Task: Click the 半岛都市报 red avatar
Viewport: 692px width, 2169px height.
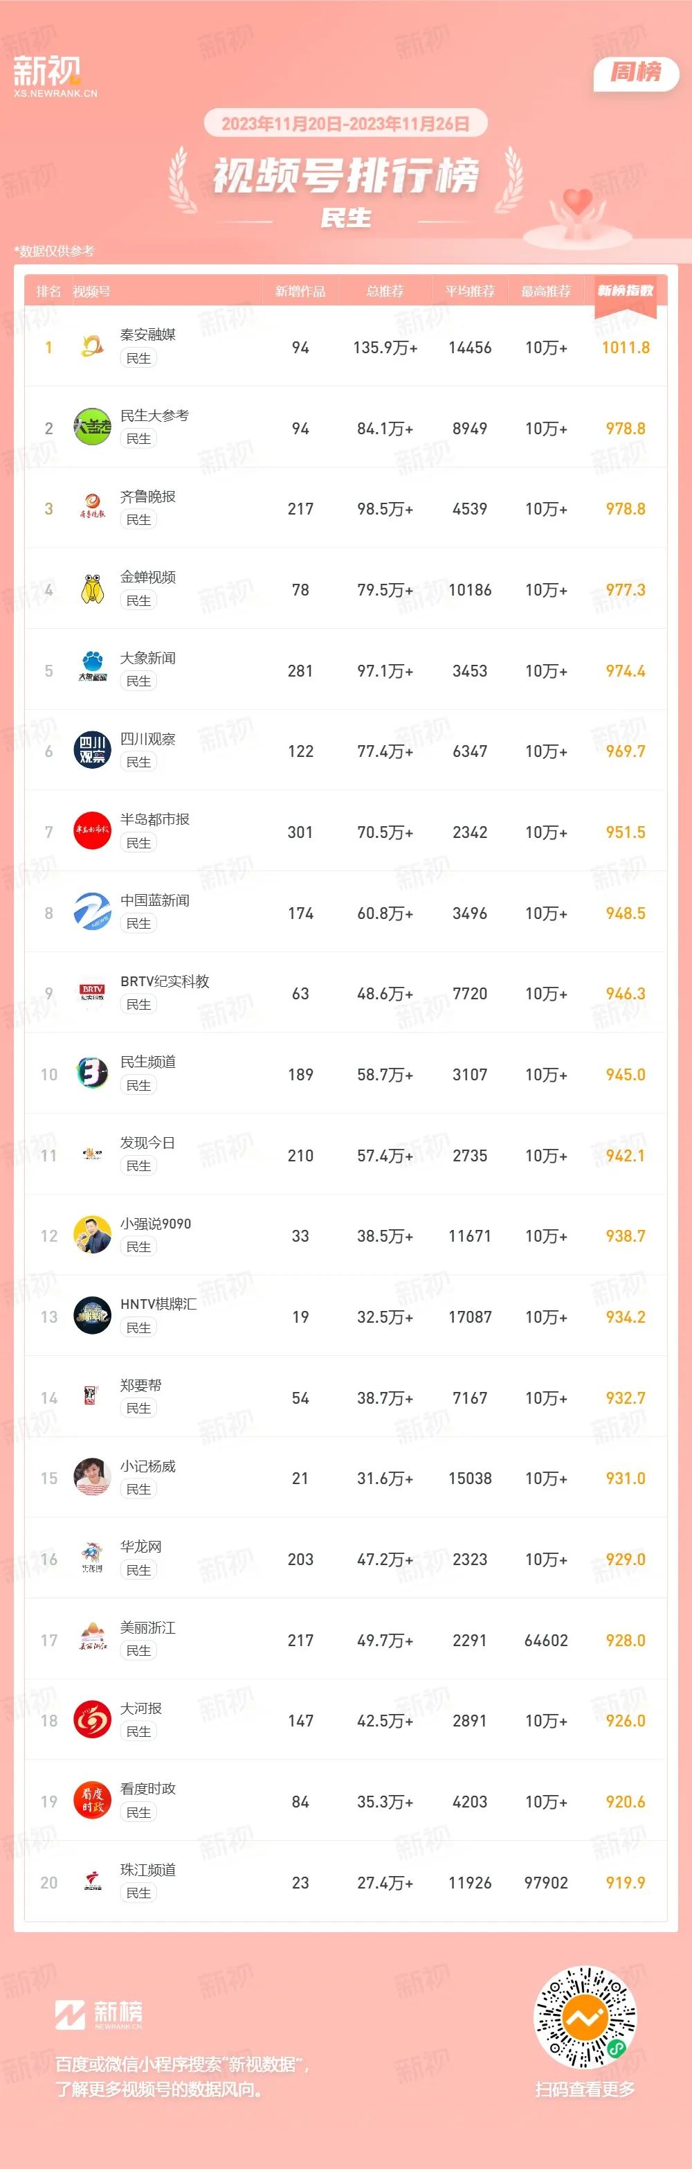Action: point(92,832)
